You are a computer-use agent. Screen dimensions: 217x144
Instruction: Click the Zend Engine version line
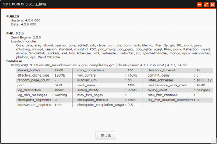point(26,37)
